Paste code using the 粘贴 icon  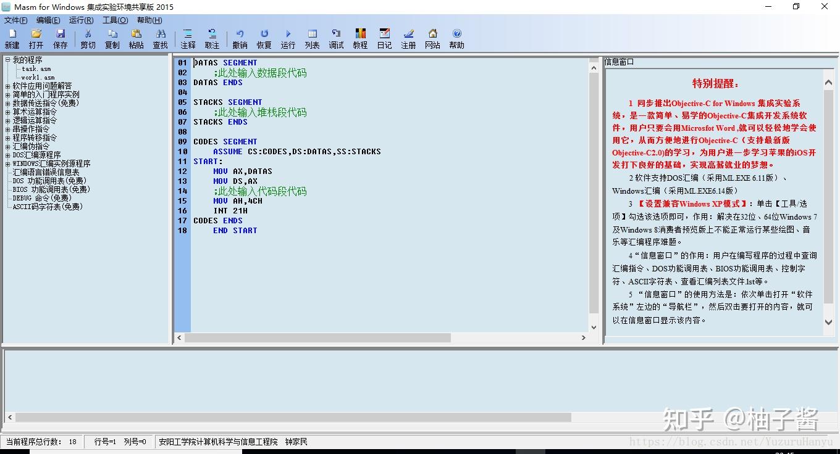[136, 38]
